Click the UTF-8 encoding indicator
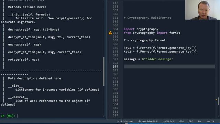This screenshot has height=124, width=220. pyautogui.click(x=181, y=121)
